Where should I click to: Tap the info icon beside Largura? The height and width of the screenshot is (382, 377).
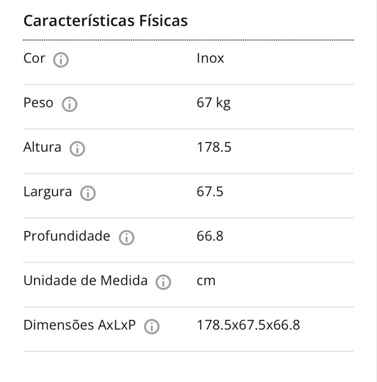[x=88, y=193]
